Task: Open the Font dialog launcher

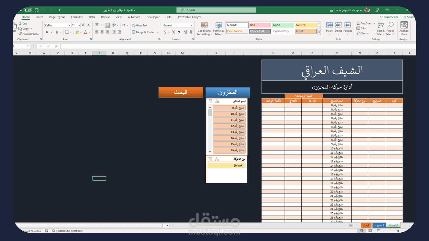Action: pos(91,39)
